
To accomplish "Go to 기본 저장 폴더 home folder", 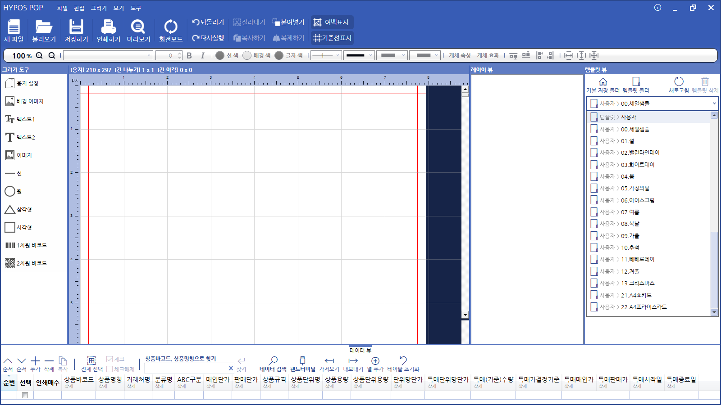I will 603,85.
